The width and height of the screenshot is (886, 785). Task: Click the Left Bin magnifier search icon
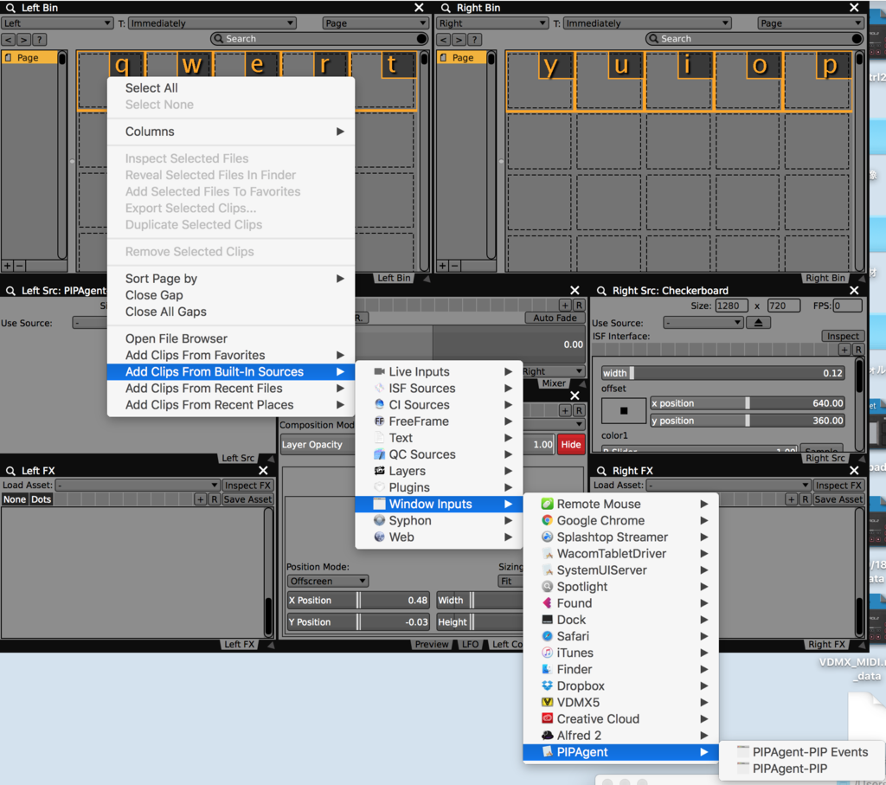(x=10, y=8)
